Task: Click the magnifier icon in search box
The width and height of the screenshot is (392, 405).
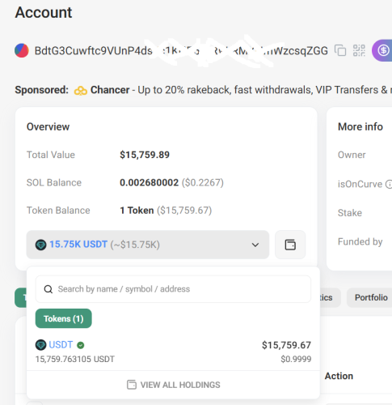Action: tap(48, 289)
